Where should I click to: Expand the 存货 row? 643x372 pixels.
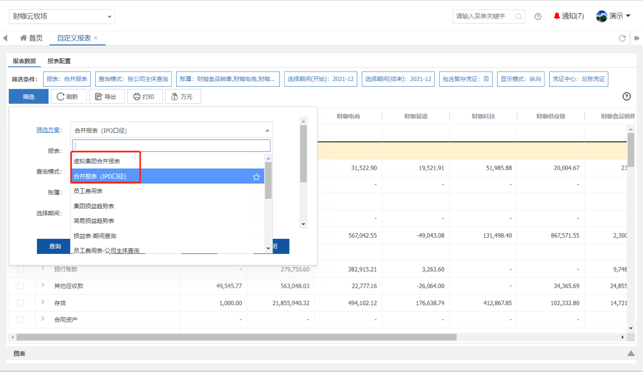pyautogui.click(x=43, y=302)
